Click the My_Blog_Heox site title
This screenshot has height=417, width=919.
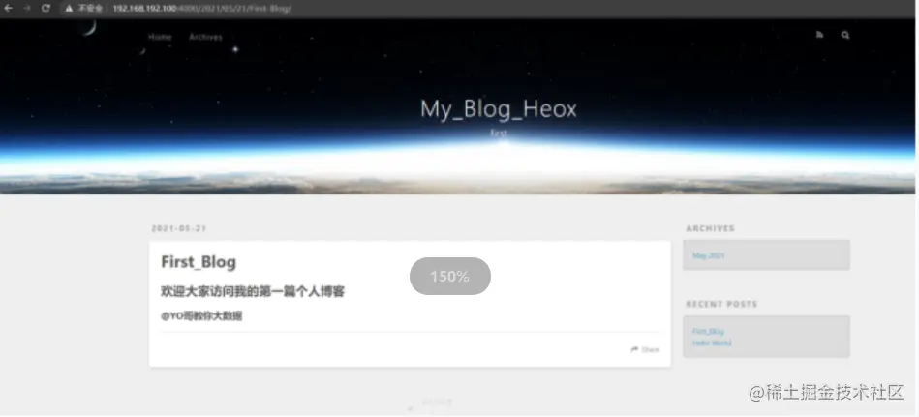click(x=499, y=109)
